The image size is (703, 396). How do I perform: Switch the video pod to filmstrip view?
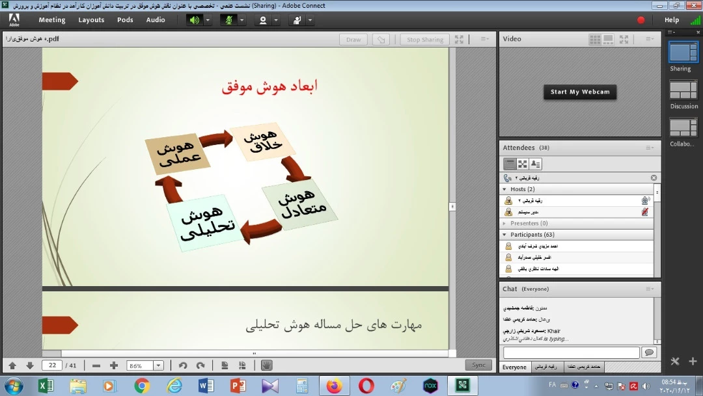pyautogui.click(x=609, y=40)
